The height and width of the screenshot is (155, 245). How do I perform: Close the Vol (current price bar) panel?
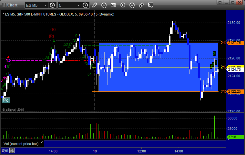[42, 142]
